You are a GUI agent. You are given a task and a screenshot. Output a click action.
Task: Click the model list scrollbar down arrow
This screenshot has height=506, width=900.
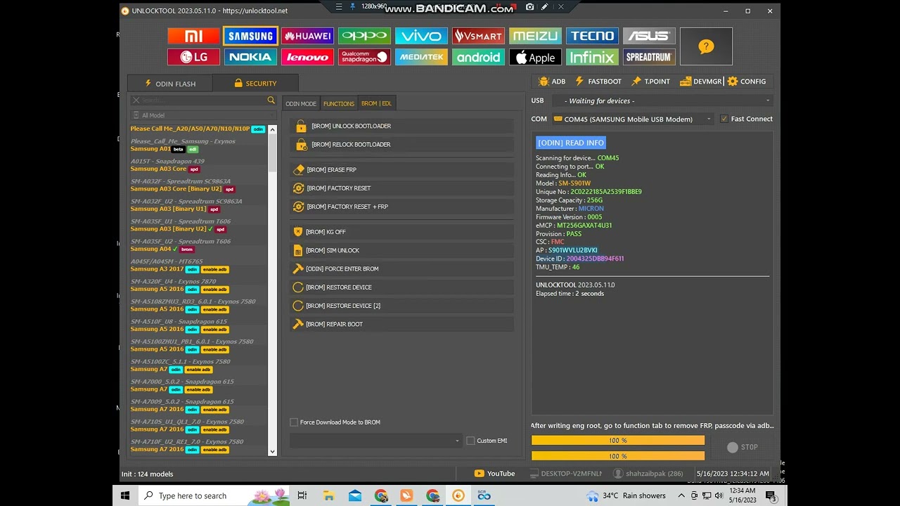click(273, 451)
